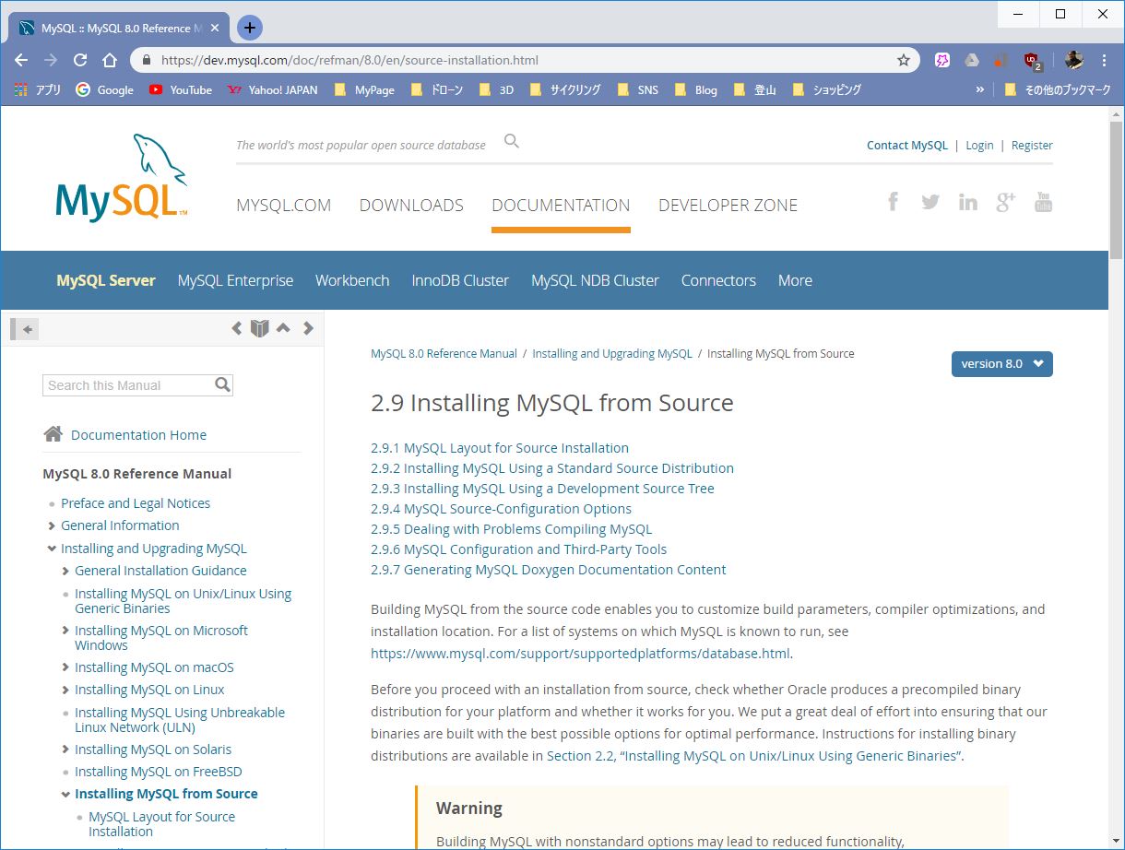The image size is (1125, 850).
Task: Go to the previous manual page arrow
Action: (x=237, y=328)
